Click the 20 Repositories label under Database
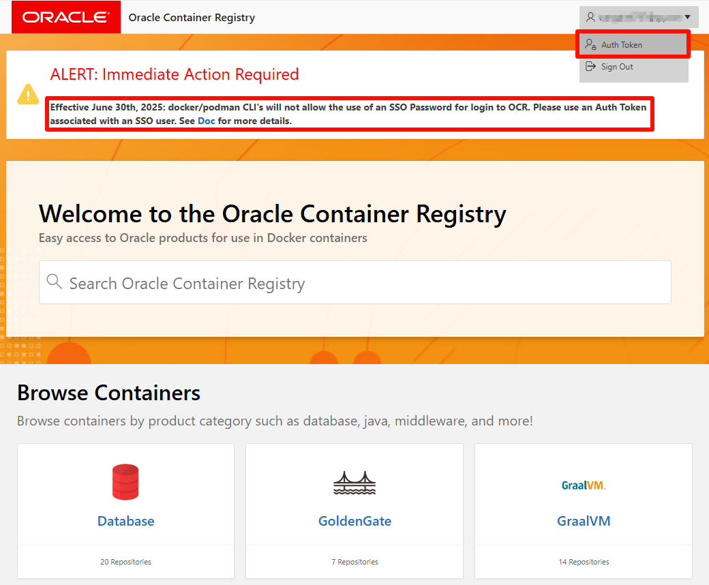 tap(125, 562)
